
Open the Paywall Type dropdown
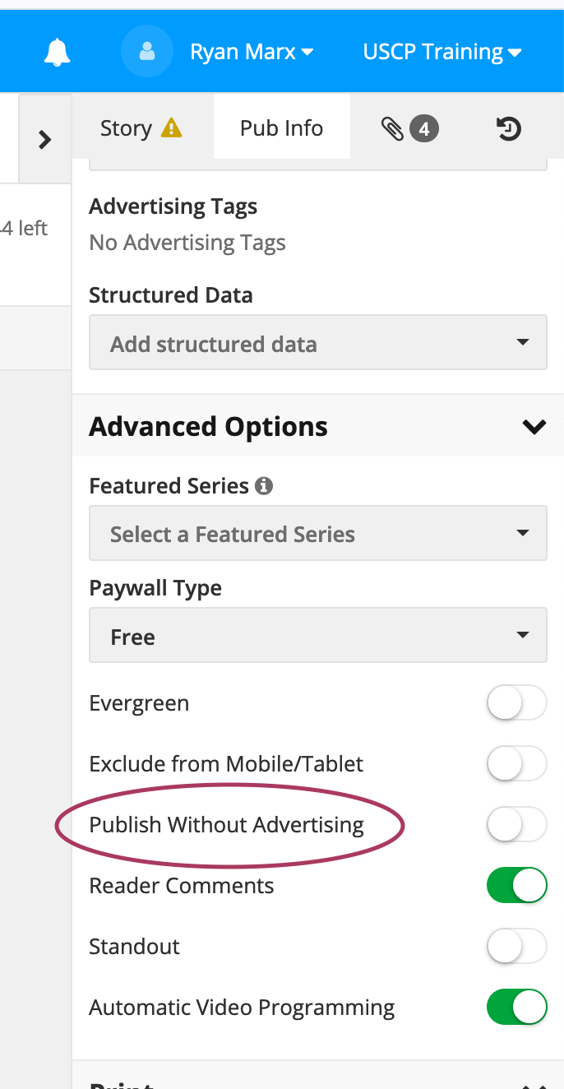tap(317, 636)
